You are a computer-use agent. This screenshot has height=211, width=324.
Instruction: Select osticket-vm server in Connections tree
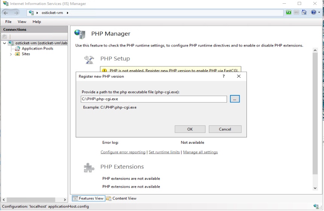coord(41,43)
